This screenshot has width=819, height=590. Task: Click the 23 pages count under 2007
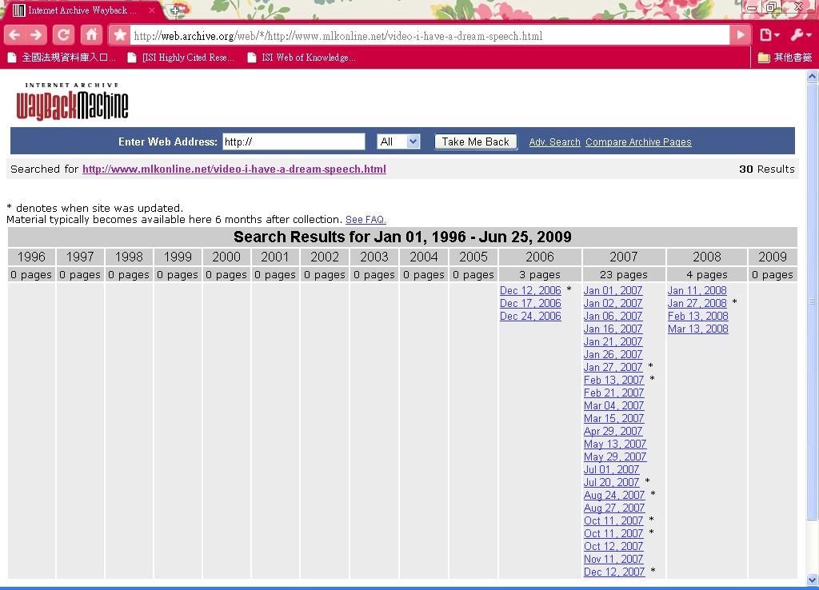coord(624,275)
